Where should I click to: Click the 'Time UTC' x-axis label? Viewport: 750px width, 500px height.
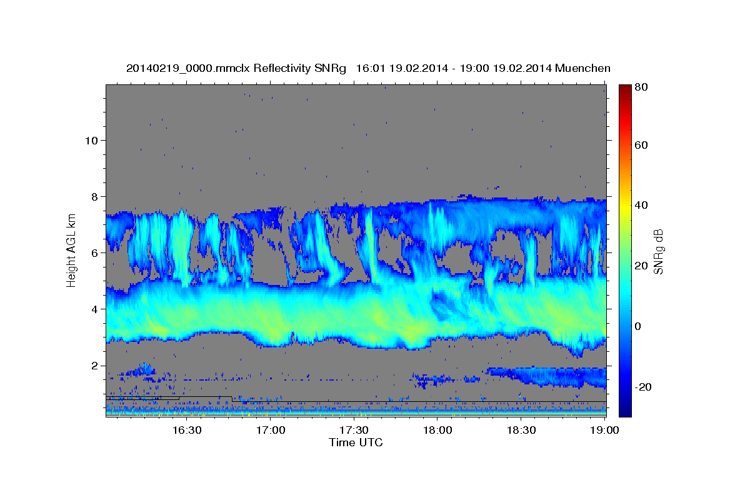pyautogui.click(x=356, y=442)
